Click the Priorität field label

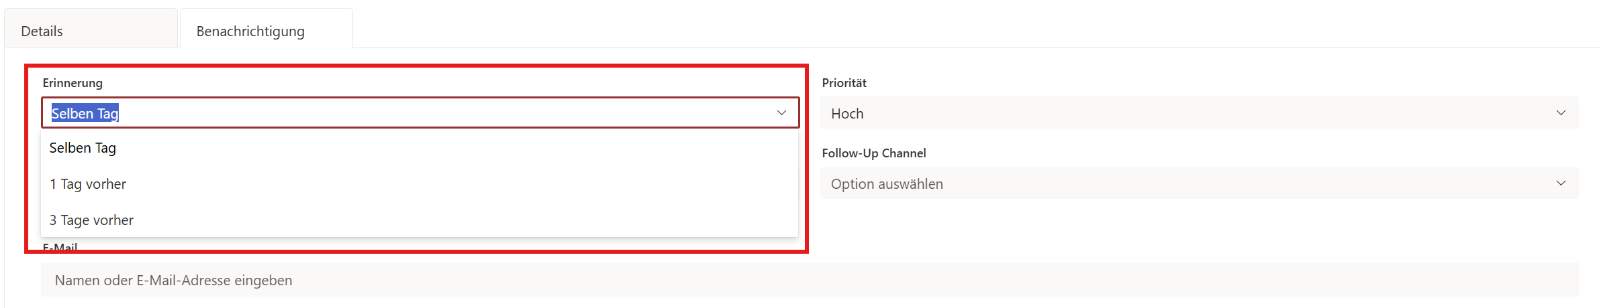(844, 83)
